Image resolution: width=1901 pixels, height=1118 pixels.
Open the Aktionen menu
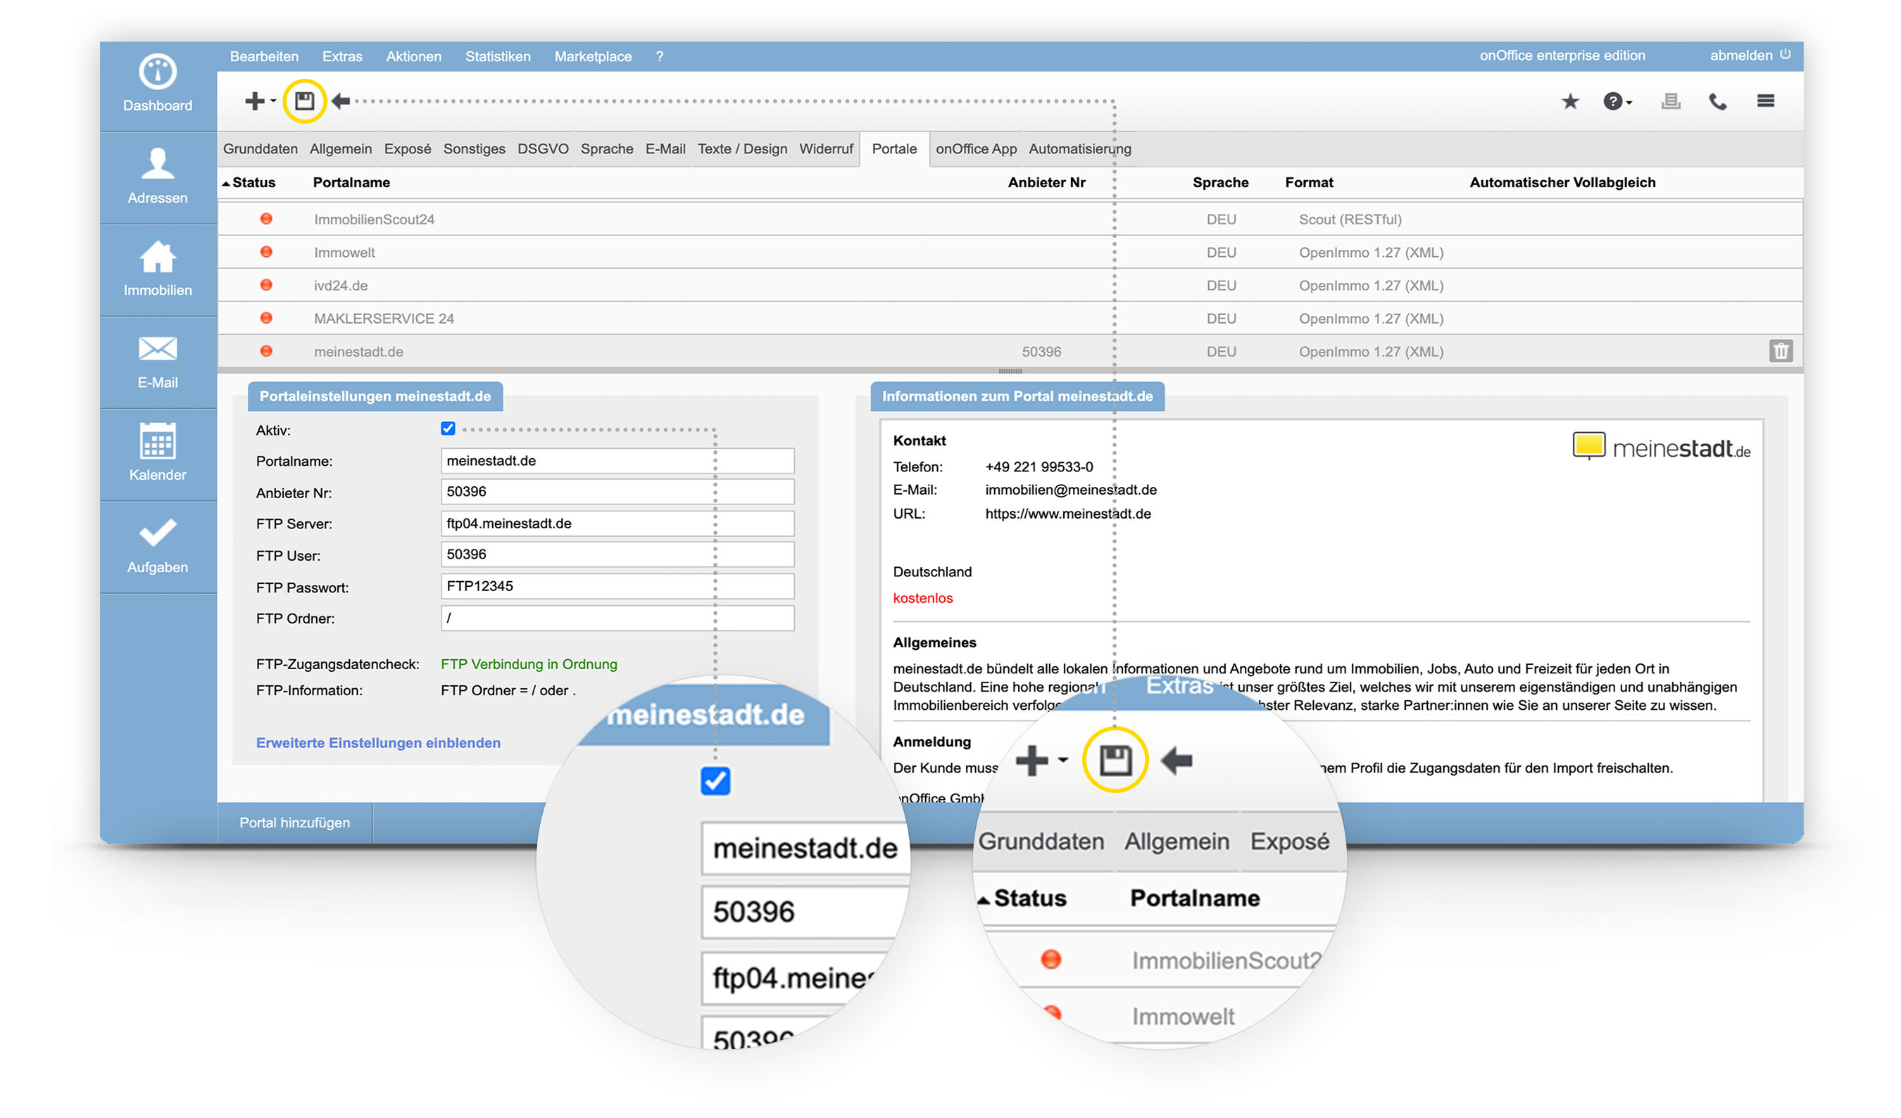413,56
